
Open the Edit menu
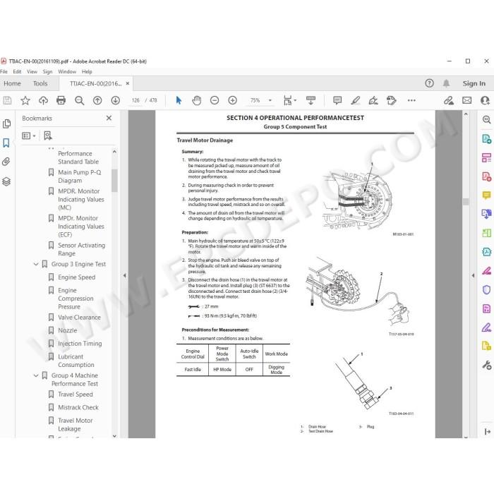[x=17, y=72]
